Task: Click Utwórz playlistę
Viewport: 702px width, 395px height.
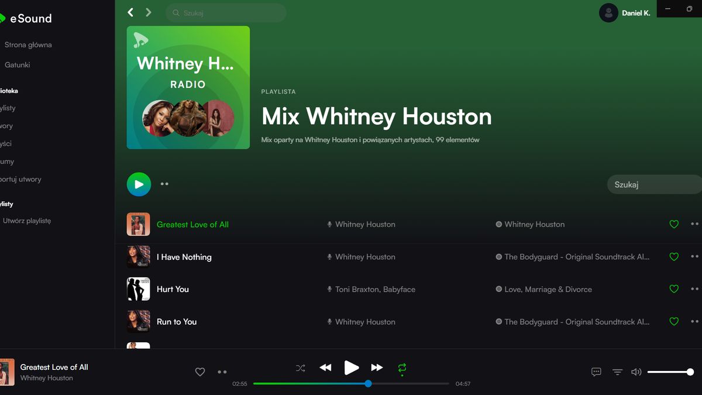Action: (x=27, y=221)
